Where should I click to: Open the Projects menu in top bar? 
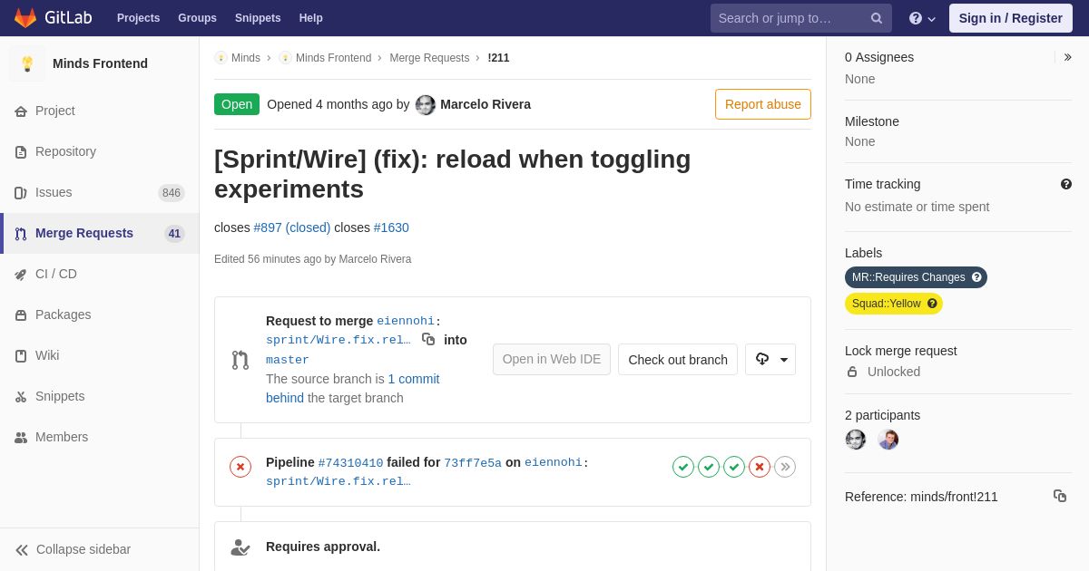point(138,18)
